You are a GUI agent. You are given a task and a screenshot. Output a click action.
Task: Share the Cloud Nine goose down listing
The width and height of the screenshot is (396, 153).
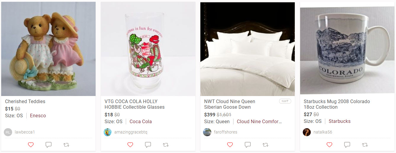click(265, 145)
